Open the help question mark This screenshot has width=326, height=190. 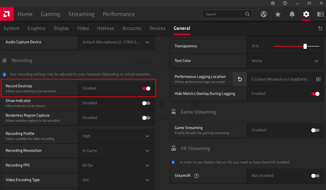pos(285,4)
